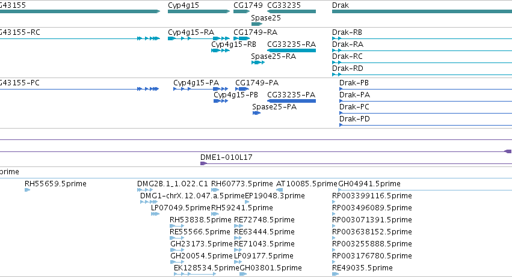Click the Drak gene label
This screenshot has width=512, height=277.
[341, 5]
